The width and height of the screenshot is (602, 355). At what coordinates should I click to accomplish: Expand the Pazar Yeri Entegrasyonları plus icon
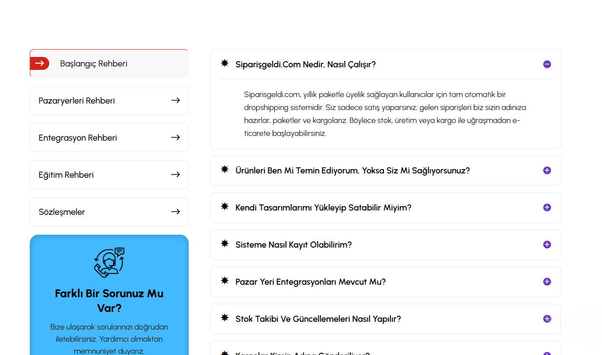547,282
